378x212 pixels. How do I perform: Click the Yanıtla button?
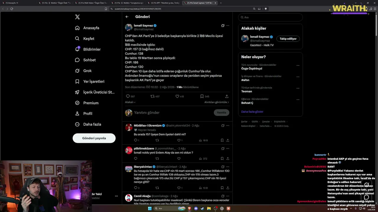pos(221,112)
